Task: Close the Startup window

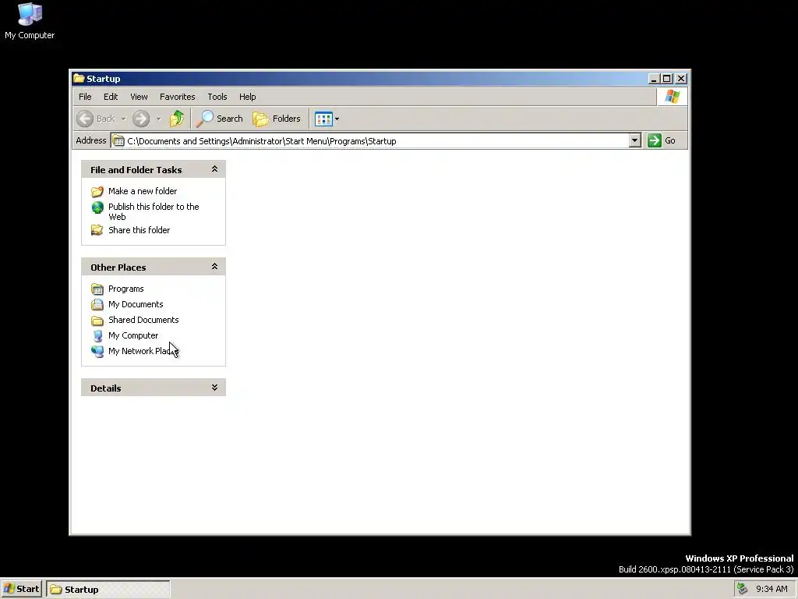Action: [681, 79]
